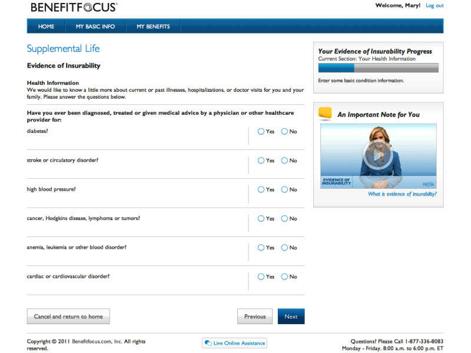Viewport: 471px width, 353px height.
Task: Select Yes for anemia, leukemia question
Action: [261, 248]
